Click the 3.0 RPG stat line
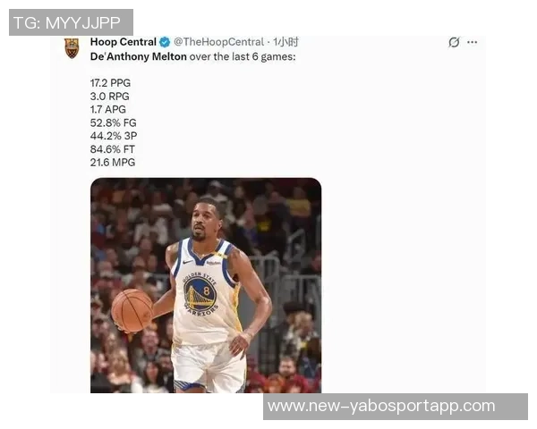537x429 pixels. click(x=109, y=97)
